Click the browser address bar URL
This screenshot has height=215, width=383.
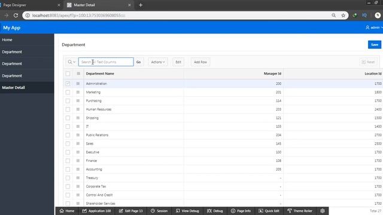pyautogui.click(x=78, y=16)
